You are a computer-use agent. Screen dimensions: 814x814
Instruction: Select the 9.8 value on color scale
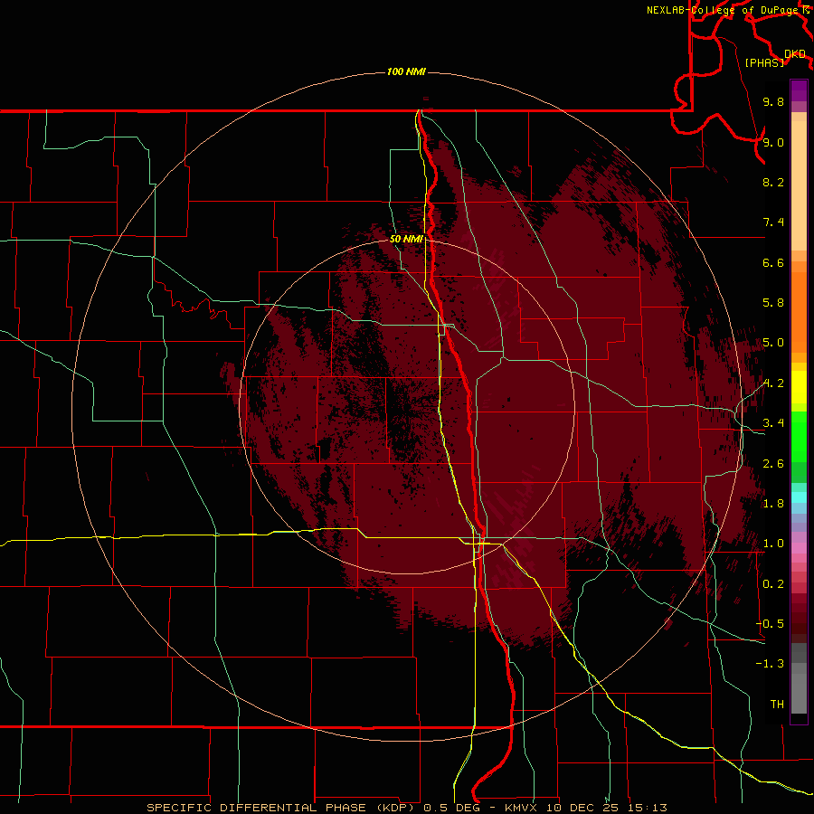(x=773, y=101)
